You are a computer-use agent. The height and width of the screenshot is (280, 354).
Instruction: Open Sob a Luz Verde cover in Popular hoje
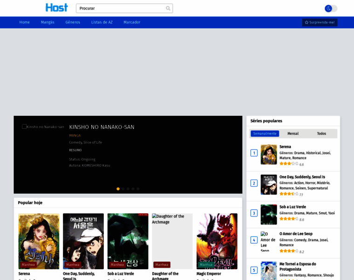(128, 241)
